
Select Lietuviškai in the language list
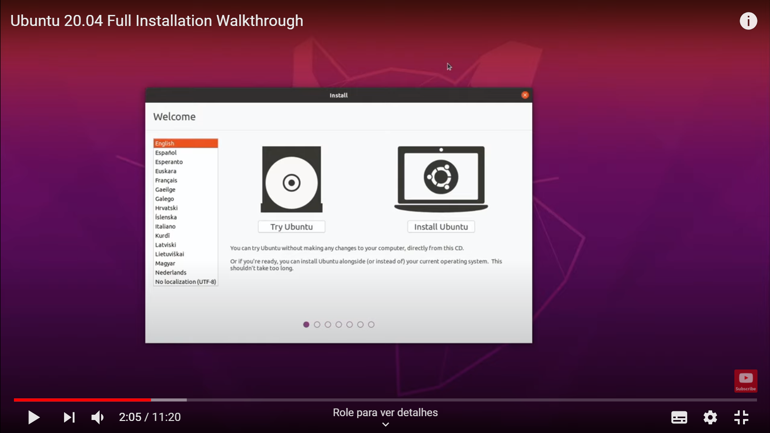pos(185,254)
